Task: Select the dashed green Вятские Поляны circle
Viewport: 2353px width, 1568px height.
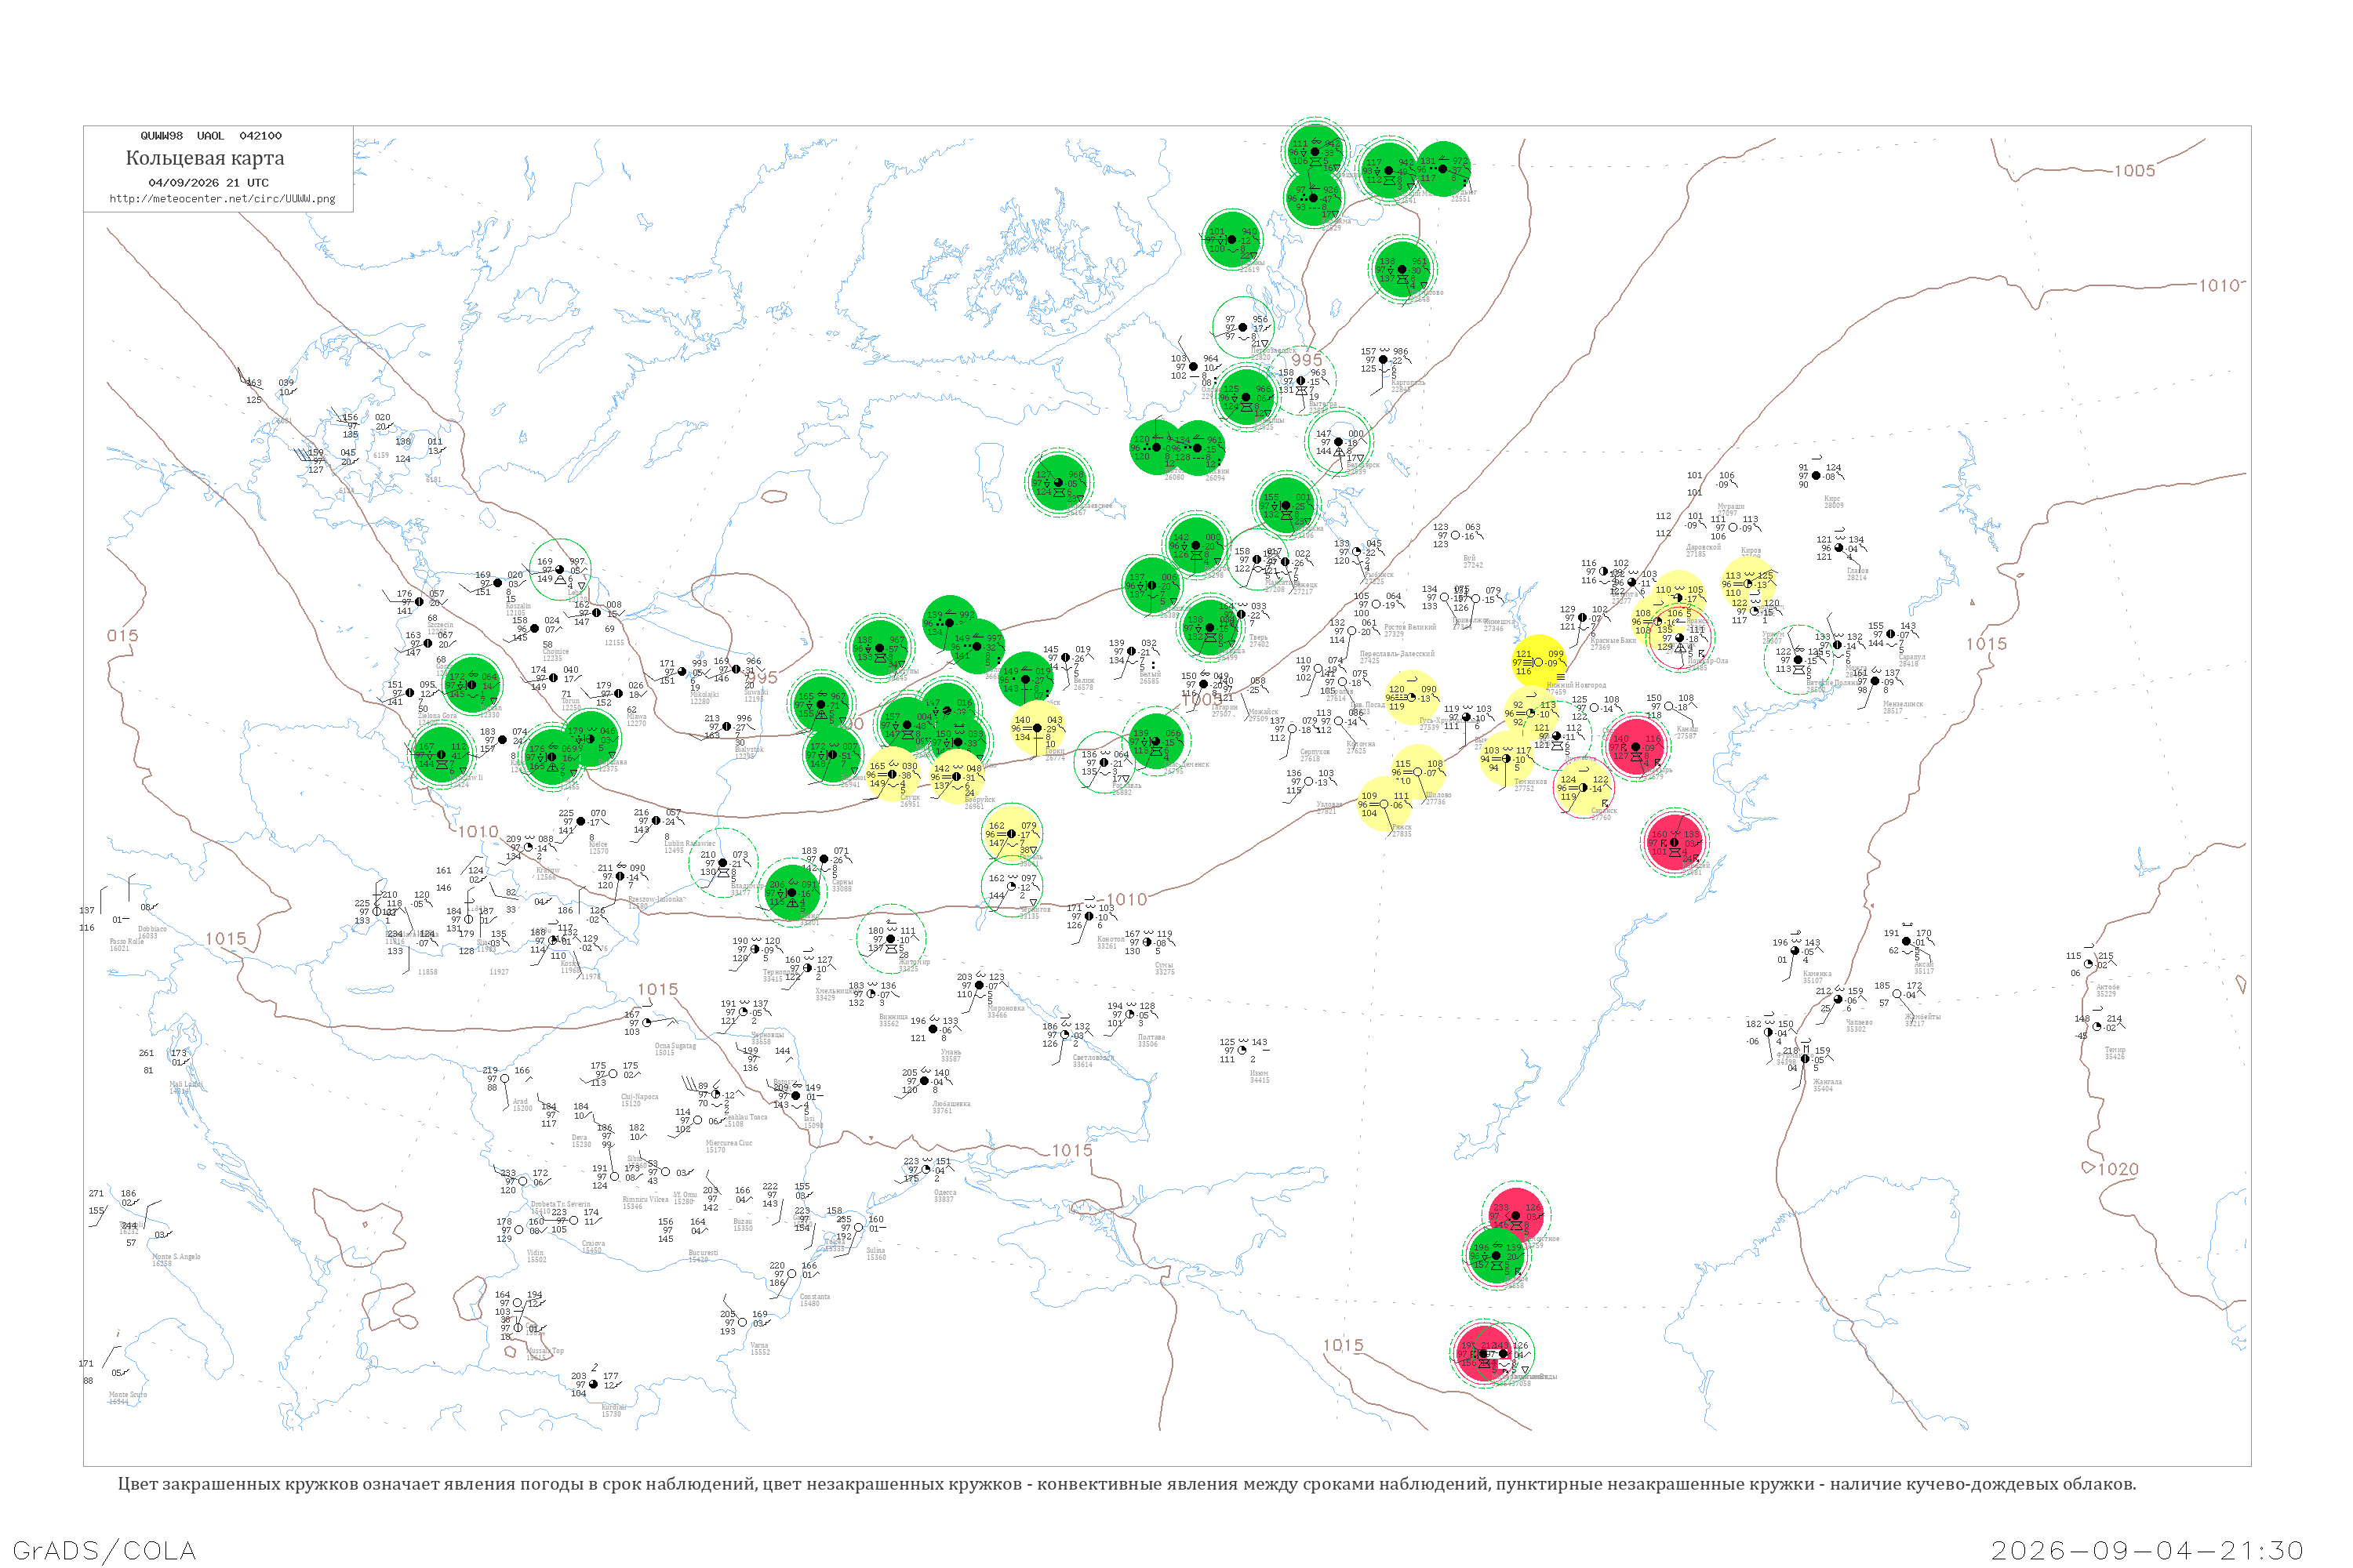Action: [1798, 660]
